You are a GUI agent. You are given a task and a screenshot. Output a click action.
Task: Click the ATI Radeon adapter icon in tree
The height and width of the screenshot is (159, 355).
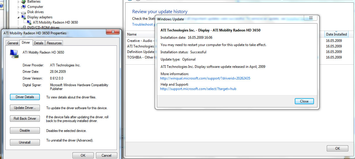[x=29, y=22]
